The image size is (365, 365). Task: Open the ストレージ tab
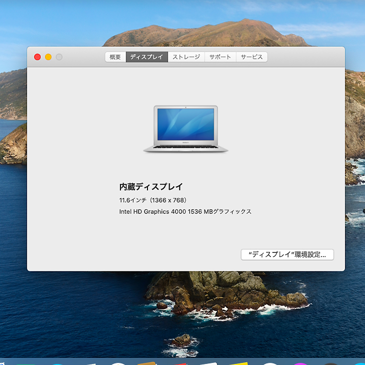click(x=186, y=57)
